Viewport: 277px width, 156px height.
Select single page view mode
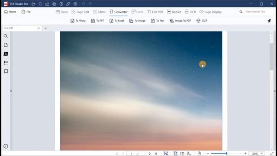[x=175, y=153]
